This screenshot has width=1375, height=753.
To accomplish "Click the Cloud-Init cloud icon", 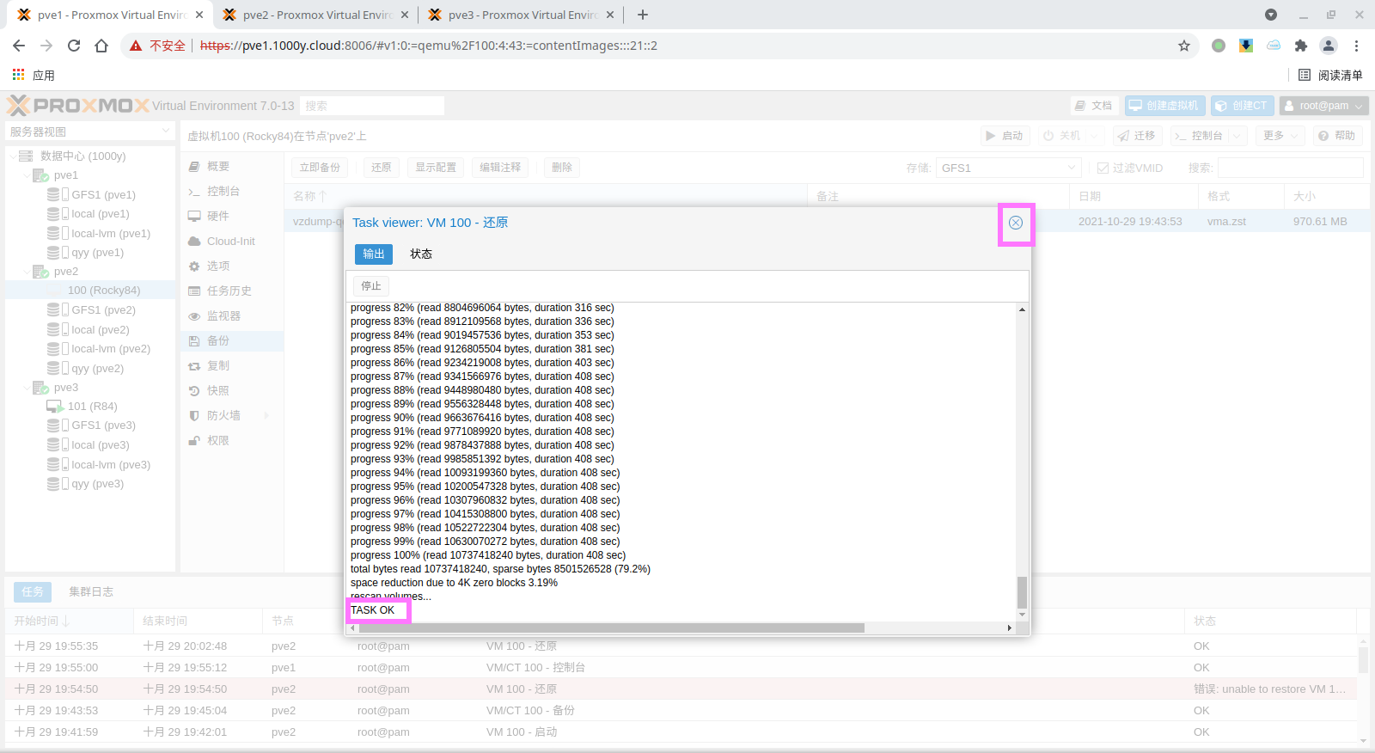I will click(x=194, y=242).
